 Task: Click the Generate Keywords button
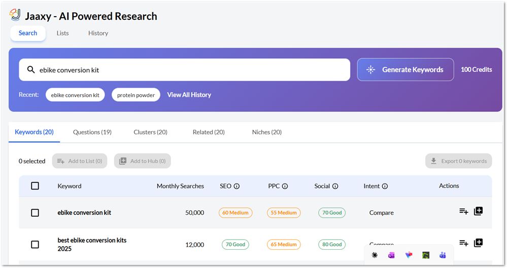405,69
